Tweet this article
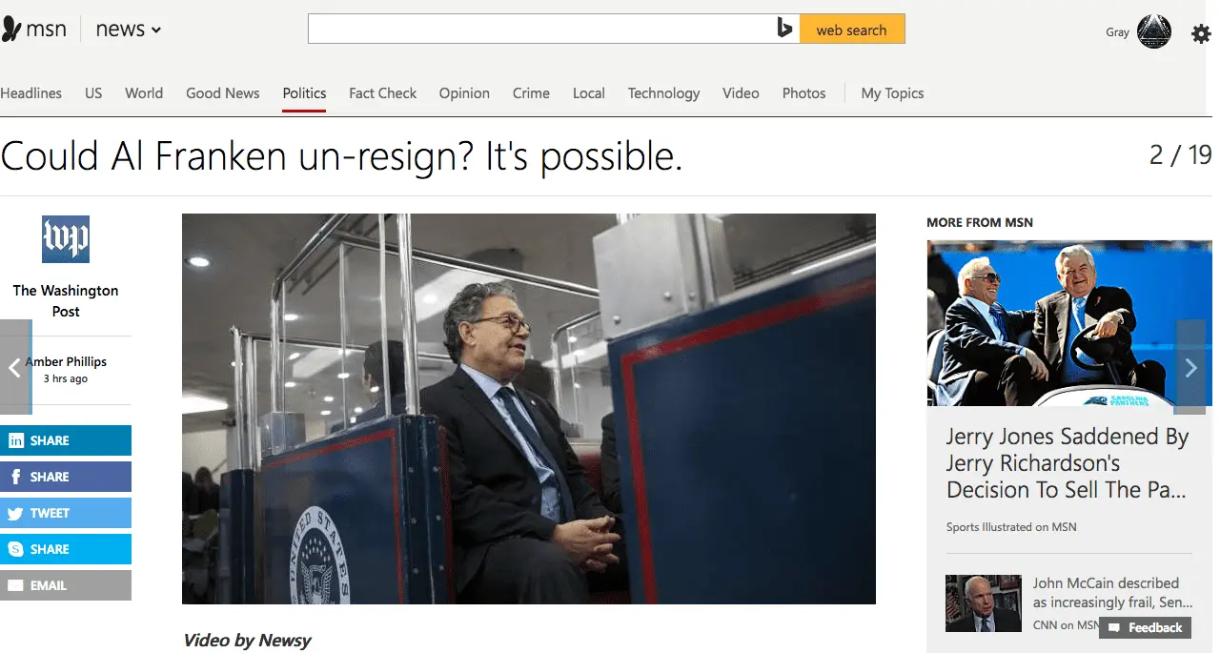This screenshot has height=653, width=1220. (x=66, y=513)
